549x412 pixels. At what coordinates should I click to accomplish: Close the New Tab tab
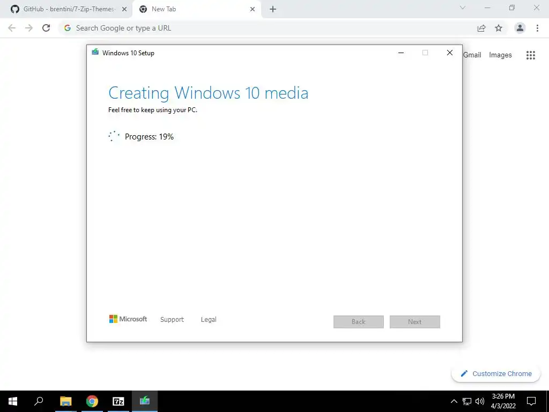point(253,9)
